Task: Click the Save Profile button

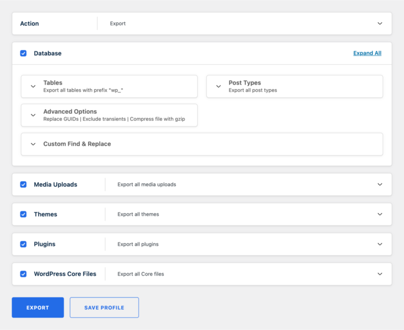Action: (x=104, y=307)
